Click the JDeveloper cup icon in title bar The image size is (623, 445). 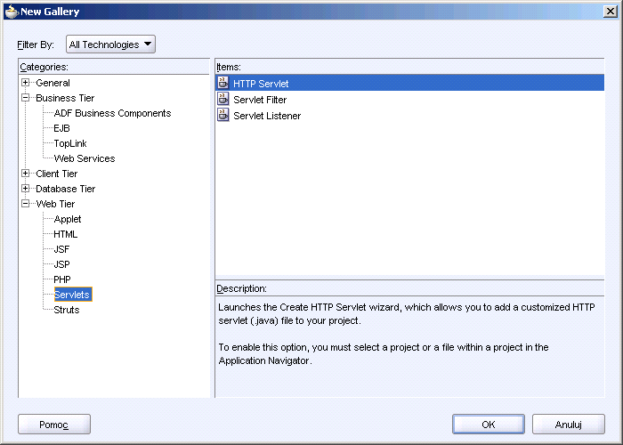pyautogui.click(x=12, y=12)
